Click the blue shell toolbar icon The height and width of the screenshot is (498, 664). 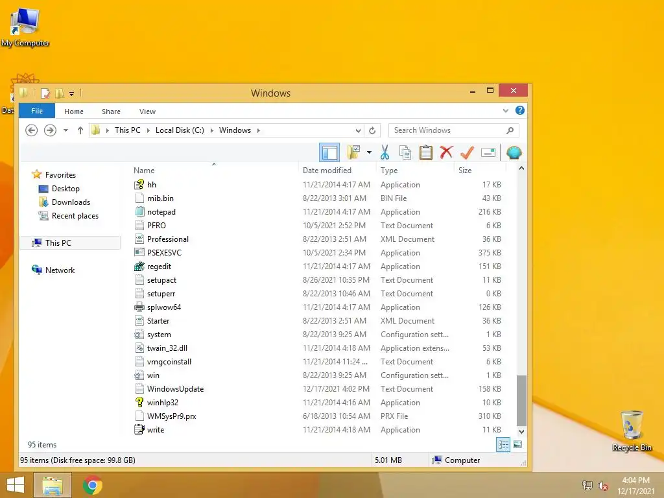(514, 152)
